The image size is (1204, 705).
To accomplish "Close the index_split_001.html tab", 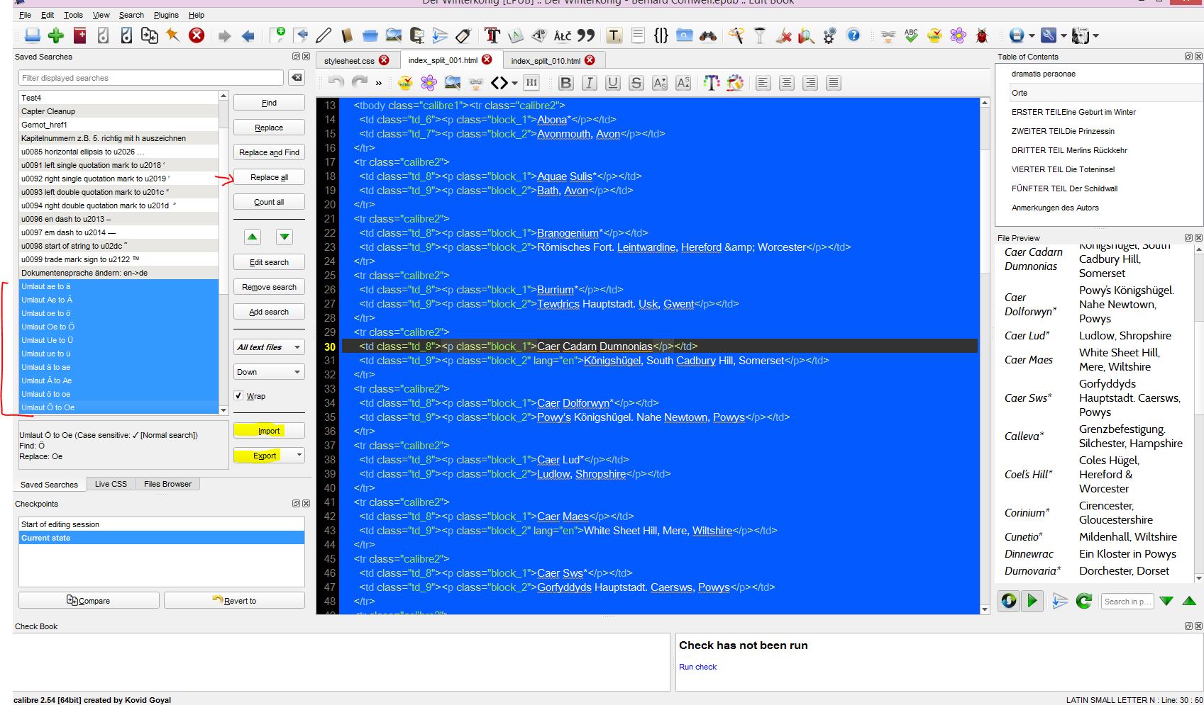I will pos(487,60).
